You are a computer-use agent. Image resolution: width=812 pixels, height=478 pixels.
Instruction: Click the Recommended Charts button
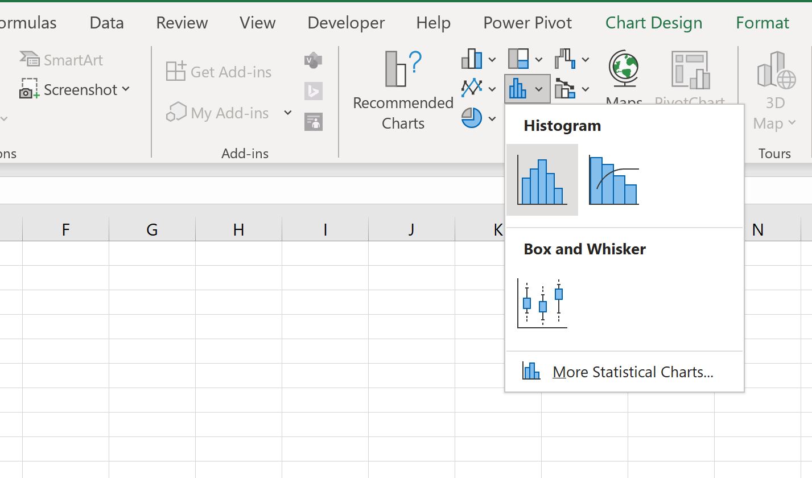point(403,91)
